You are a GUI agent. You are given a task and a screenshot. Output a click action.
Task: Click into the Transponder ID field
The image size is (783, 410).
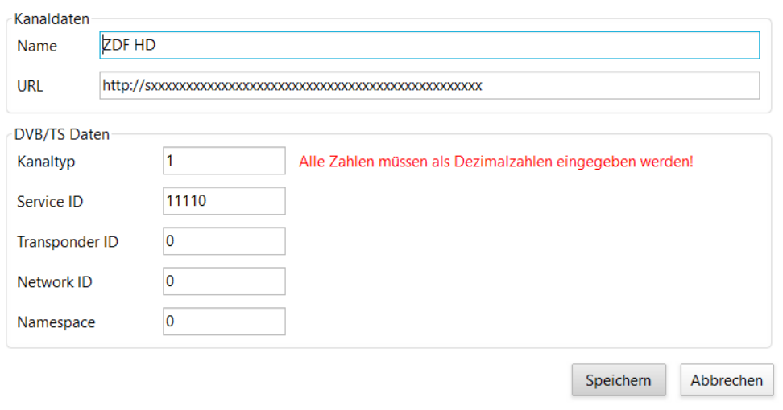(224, 241)
